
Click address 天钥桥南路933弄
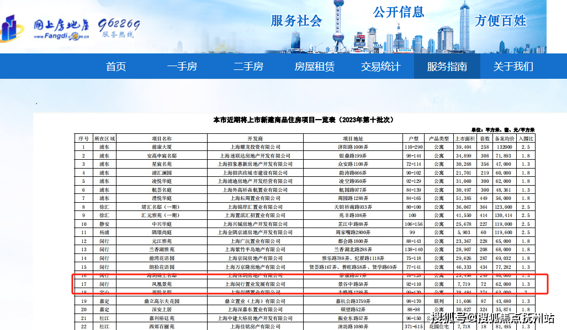point(353,207)
